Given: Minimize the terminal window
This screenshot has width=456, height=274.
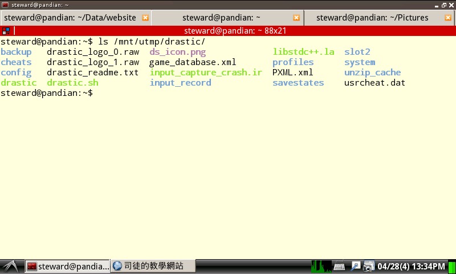Looking at the screenshot, I should [437, 6].
